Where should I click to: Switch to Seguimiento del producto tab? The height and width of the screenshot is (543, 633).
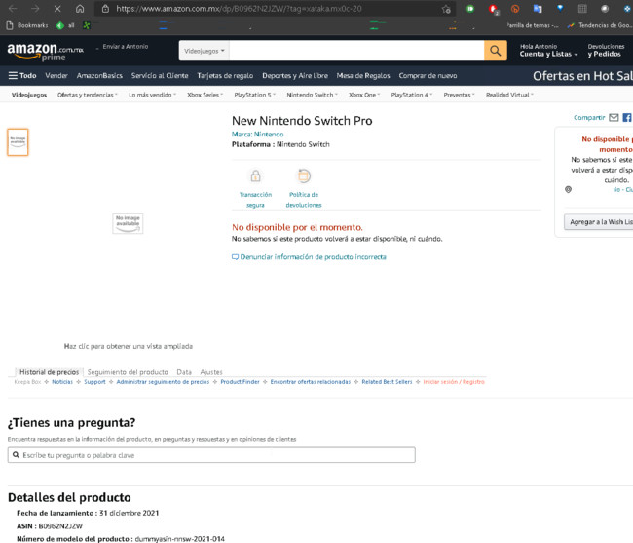[x=128, y=372]
